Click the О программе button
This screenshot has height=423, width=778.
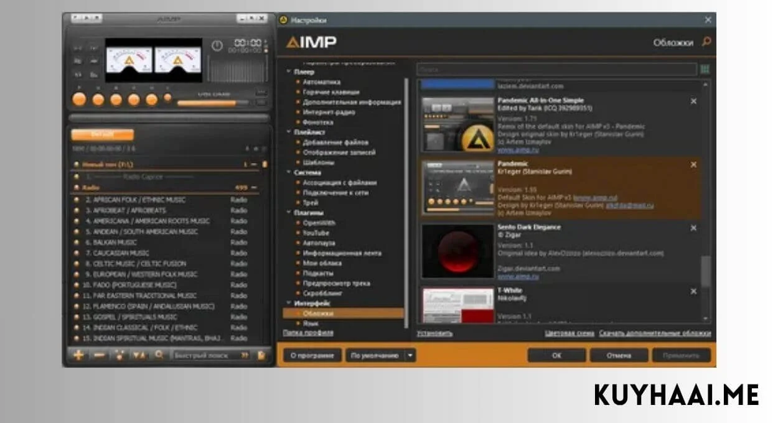point(312,355)
